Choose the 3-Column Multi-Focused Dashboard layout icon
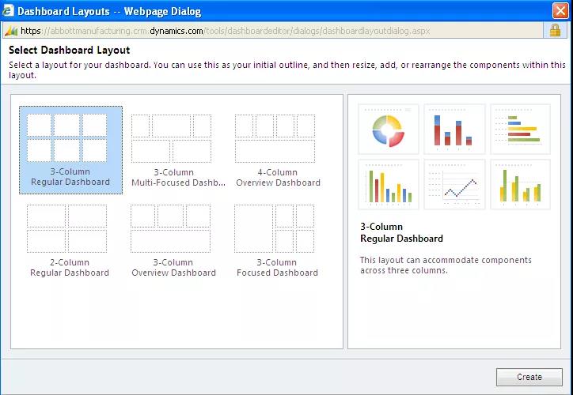 pyautogui.click(x=171, y=138)
